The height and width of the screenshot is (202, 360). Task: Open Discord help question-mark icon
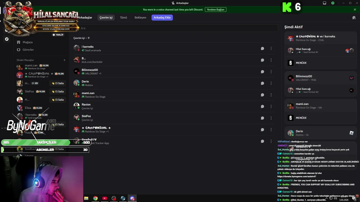click(333, 3)
